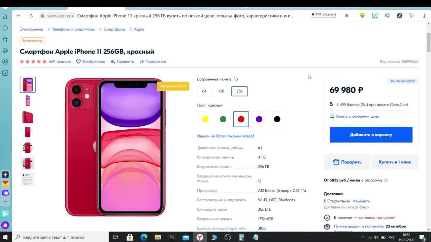
Task: Select the last thumbnail showing a document
Action: pyautogui.click(x=28, y=179)
